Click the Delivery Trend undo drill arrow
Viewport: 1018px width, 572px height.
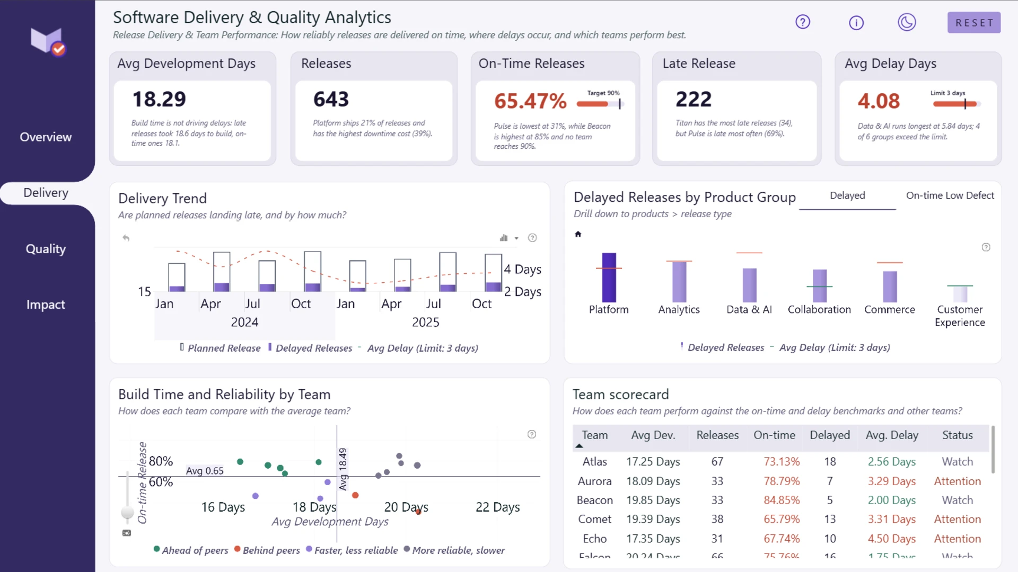[126, 238]
